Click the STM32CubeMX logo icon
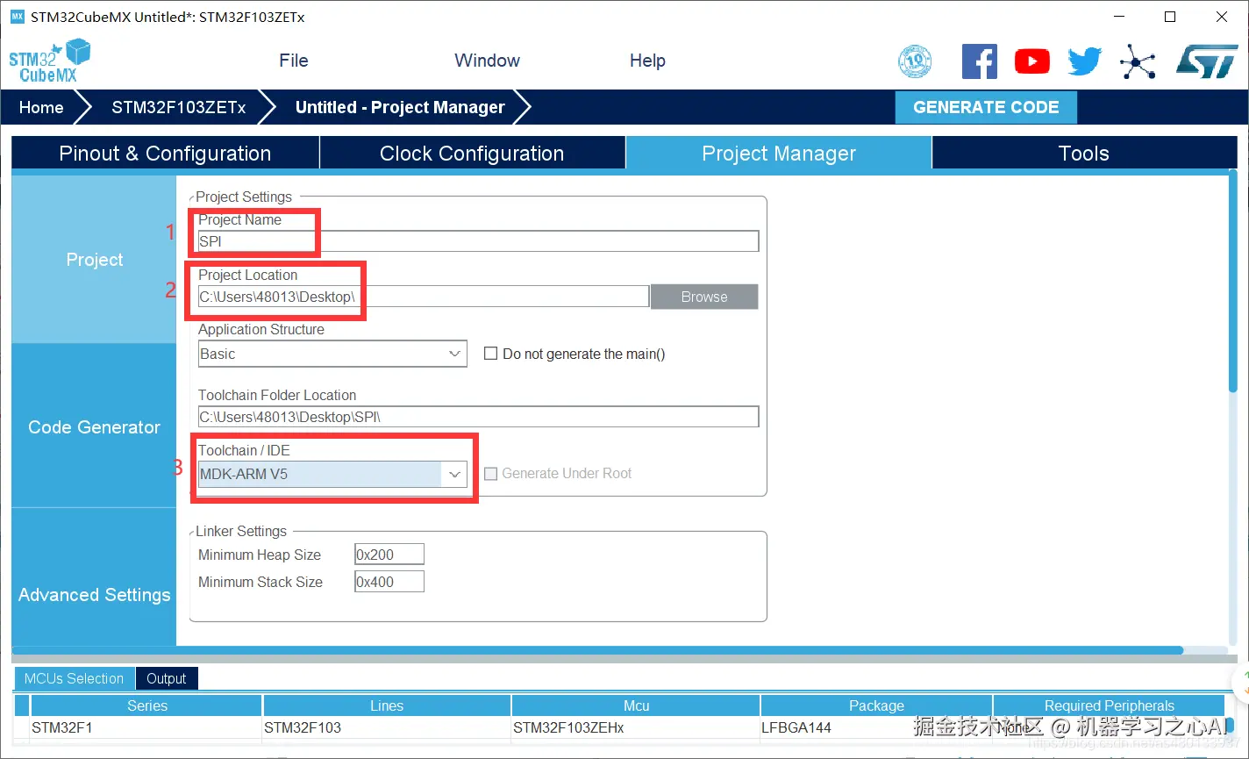The image size is (1249, 759). 50,61
